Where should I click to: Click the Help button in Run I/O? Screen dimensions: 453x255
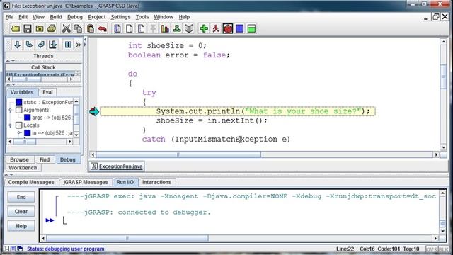[x=21, y=226]
